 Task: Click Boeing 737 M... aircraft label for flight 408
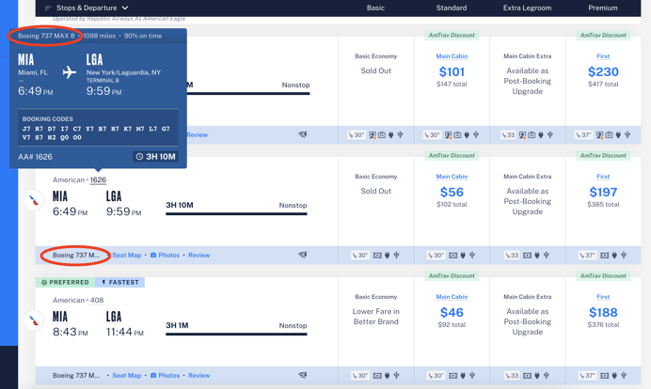click(x=75, y=375)
